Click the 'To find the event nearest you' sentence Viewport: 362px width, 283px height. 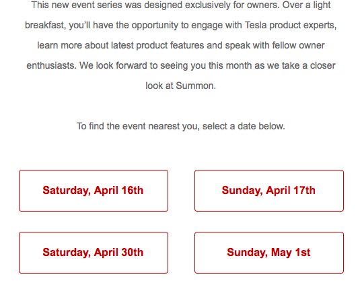tap(181, 127)
